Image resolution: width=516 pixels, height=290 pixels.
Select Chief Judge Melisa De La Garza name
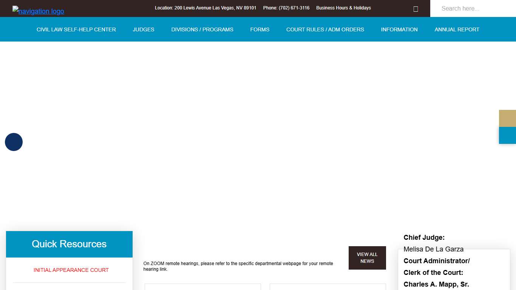click(x=433, y=249)
